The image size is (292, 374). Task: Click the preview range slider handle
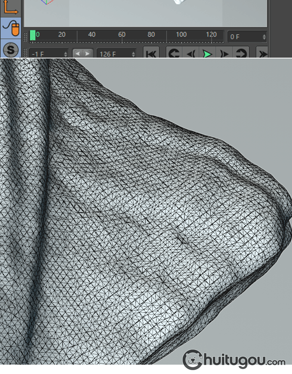(83, 54)
